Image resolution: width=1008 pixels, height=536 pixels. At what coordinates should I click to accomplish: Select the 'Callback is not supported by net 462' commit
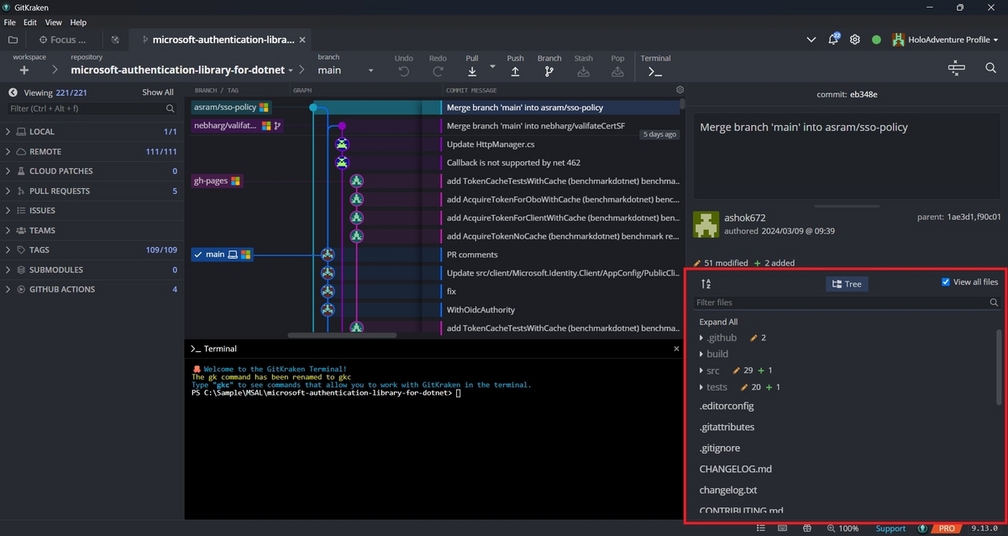coord(513,162)
